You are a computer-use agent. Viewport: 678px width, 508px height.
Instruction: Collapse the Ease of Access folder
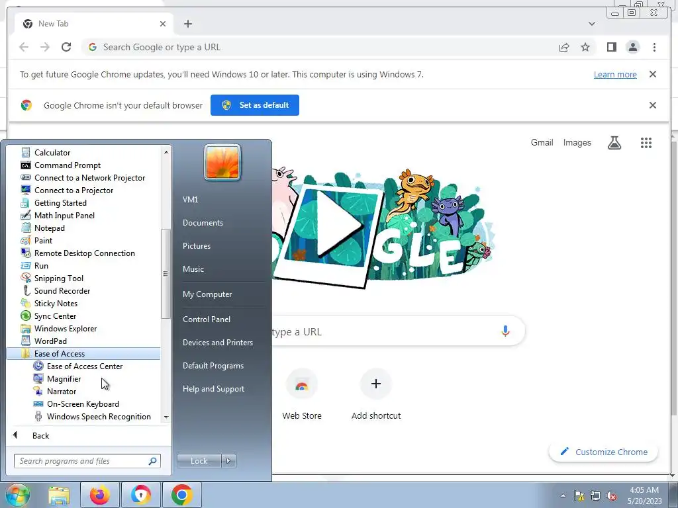pyautogui.click(x=83, y=353)
